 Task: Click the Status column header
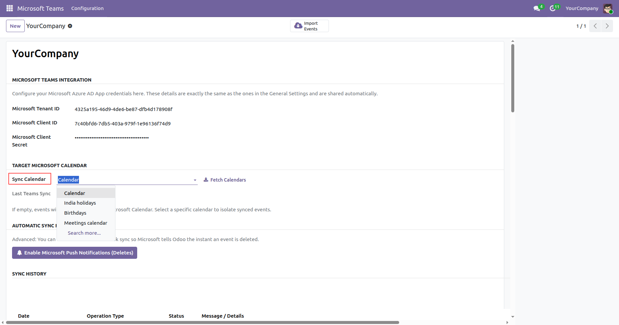pyautogui.click(x=176, y=316)
